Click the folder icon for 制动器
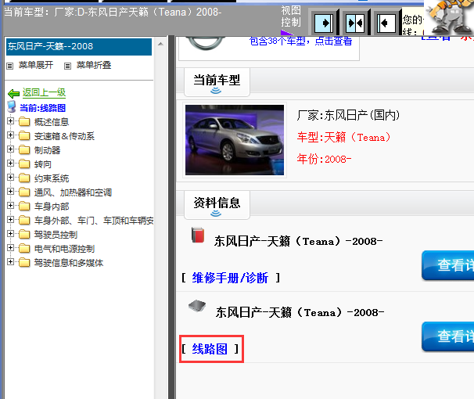Screen dimensions: 474x399 [24, 150]
